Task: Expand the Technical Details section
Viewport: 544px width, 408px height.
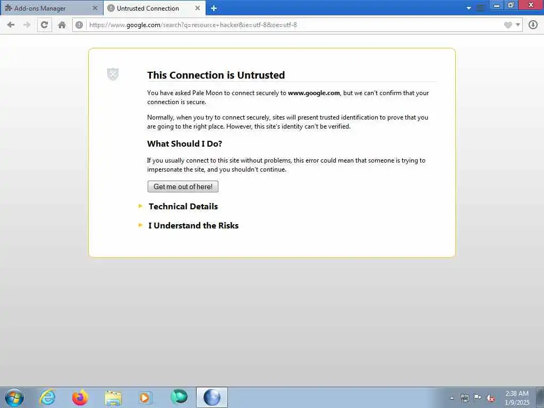Action: (183, 207)
